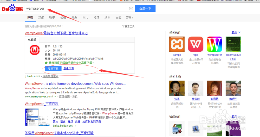Open the xampp text link
The width and height of the screenshot is (260, 137).
pyautogui.click(x=177, y=55)
